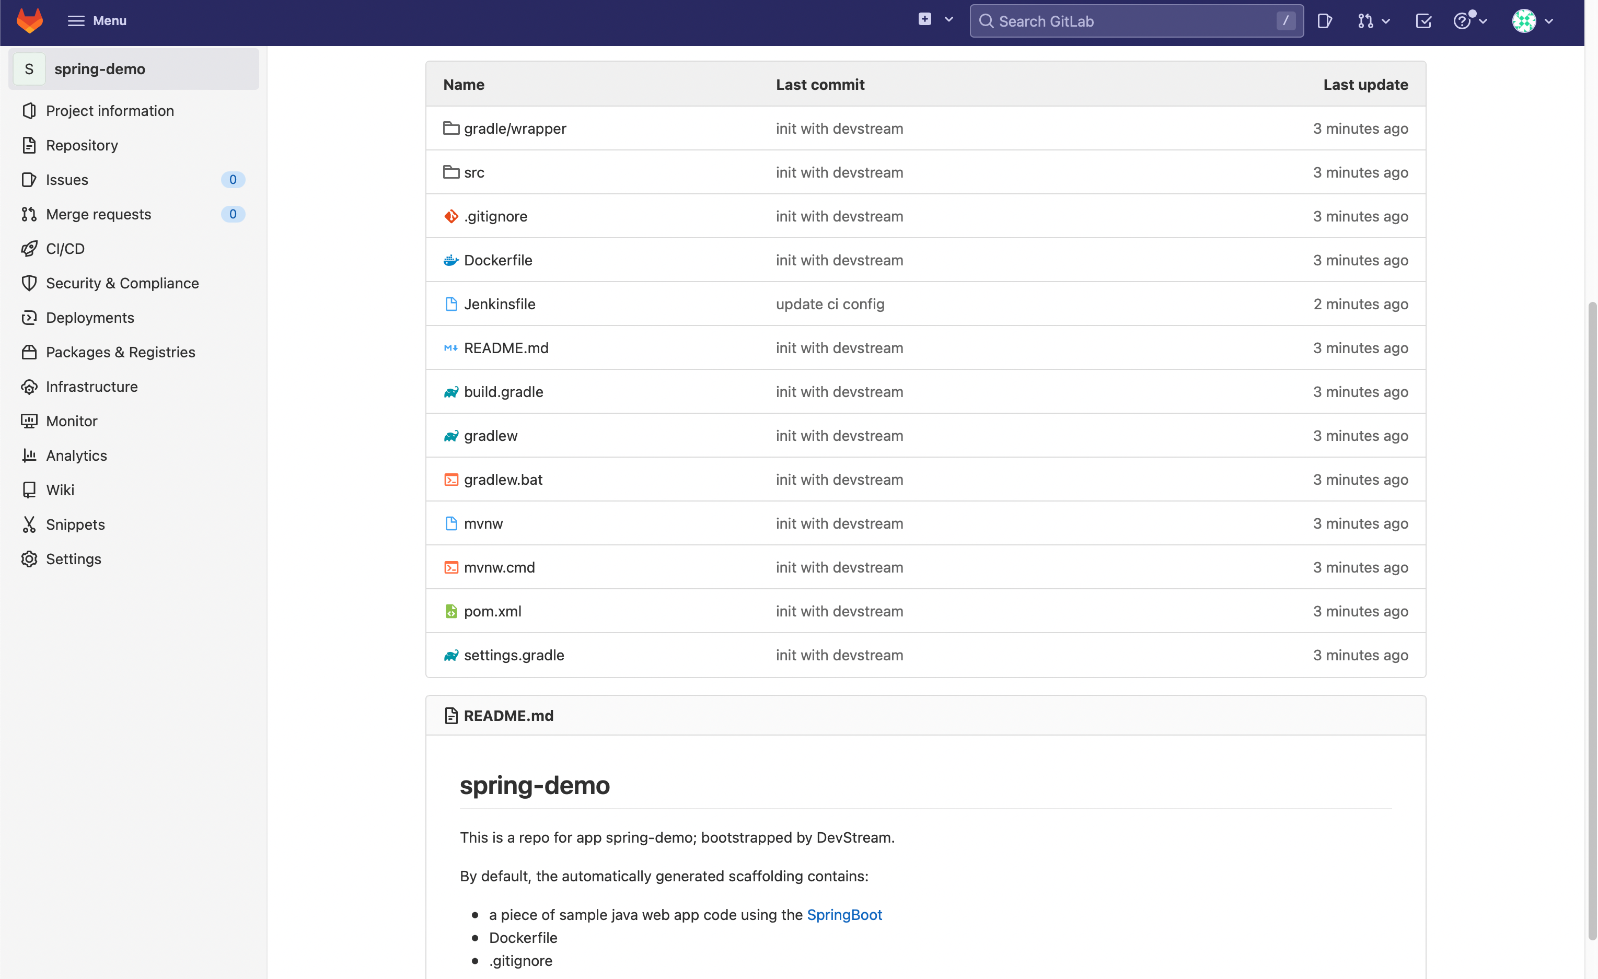Click the Dockerfile whale icon
Viewport: 1598px width, 979px height.
pyautogui.click(x=451, y=261)
